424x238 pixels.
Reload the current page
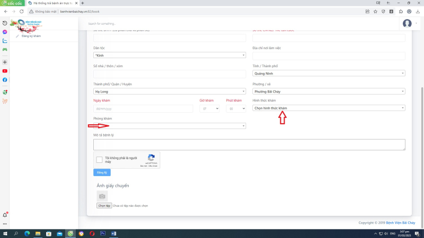[x=21, y=11]
